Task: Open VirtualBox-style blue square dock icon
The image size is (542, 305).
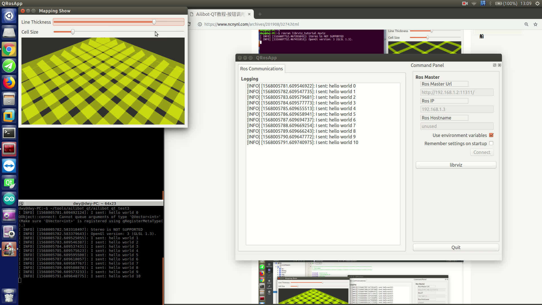Action: [9, 116]
